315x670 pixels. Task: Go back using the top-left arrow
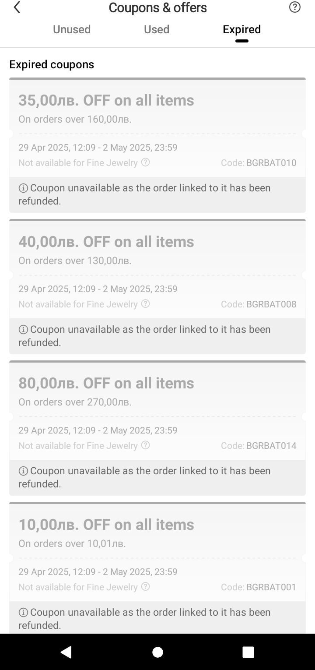[x=17, y=7]
